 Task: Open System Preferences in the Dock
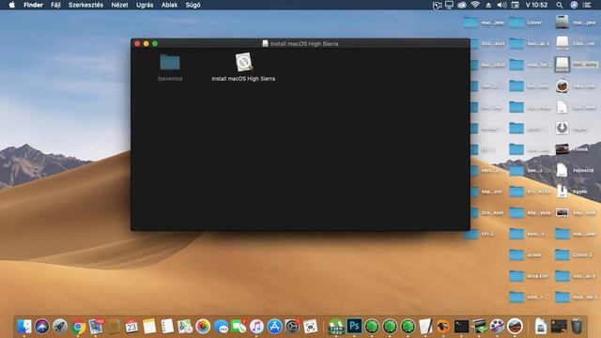(x=292, y=326)
